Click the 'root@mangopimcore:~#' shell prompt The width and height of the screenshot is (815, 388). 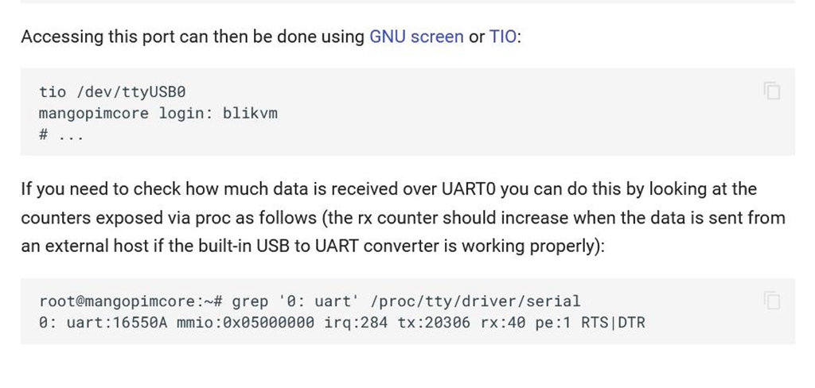(x=130, y=301)
